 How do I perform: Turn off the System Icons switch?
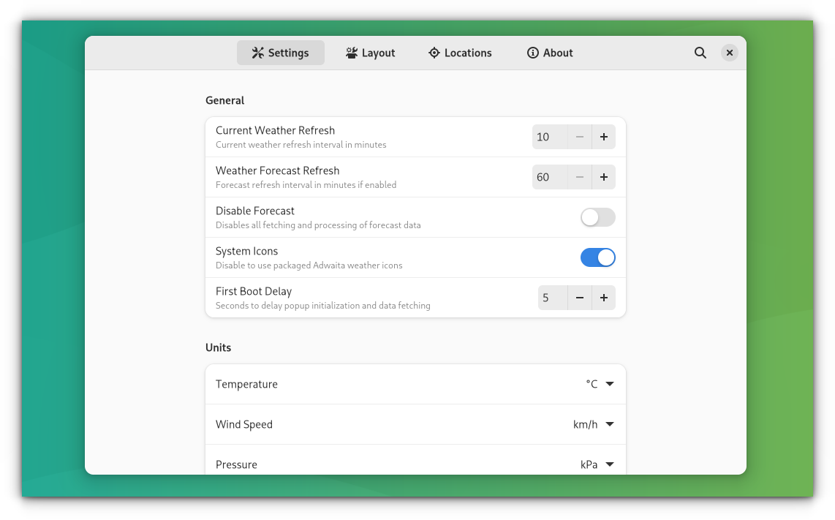[598, 257]
